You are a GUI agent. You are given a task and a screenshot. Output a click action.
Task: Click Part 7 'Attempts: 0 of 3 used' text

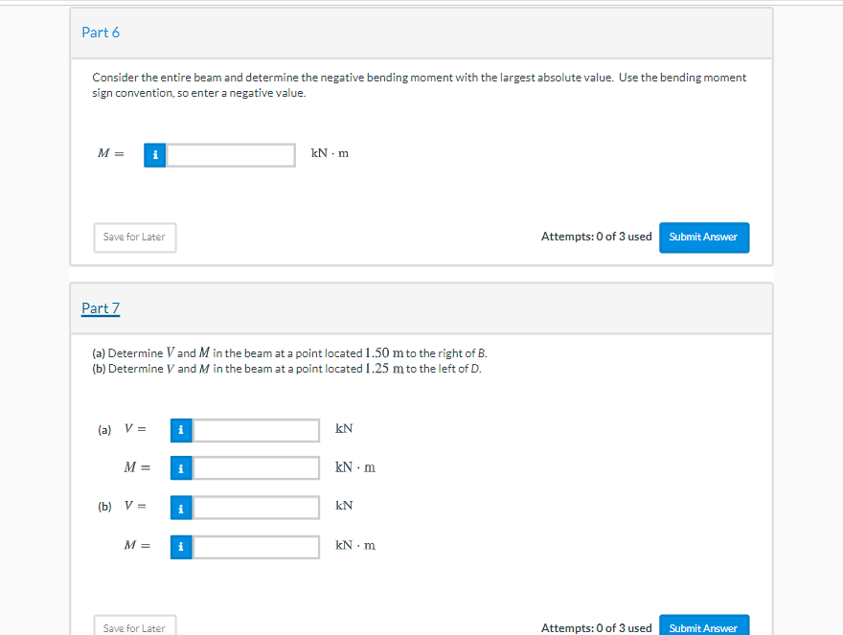point(596,628)
